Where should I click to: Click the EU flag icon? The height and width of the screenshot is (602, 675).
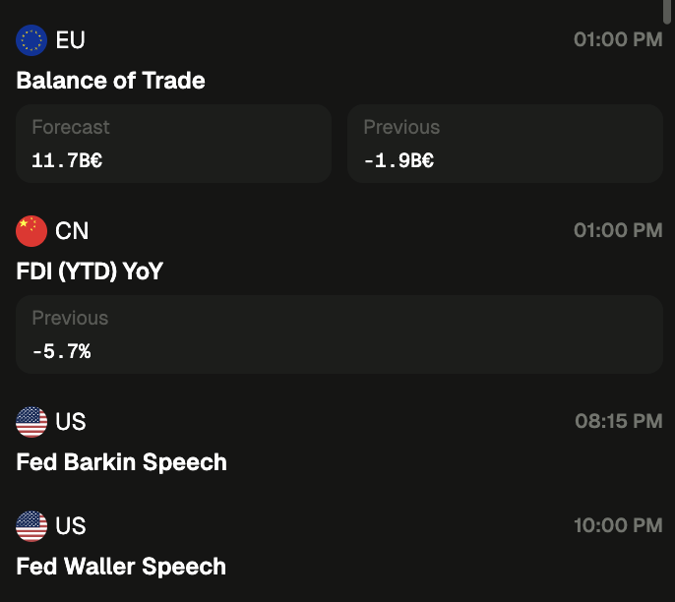click(x=31, y=40)
